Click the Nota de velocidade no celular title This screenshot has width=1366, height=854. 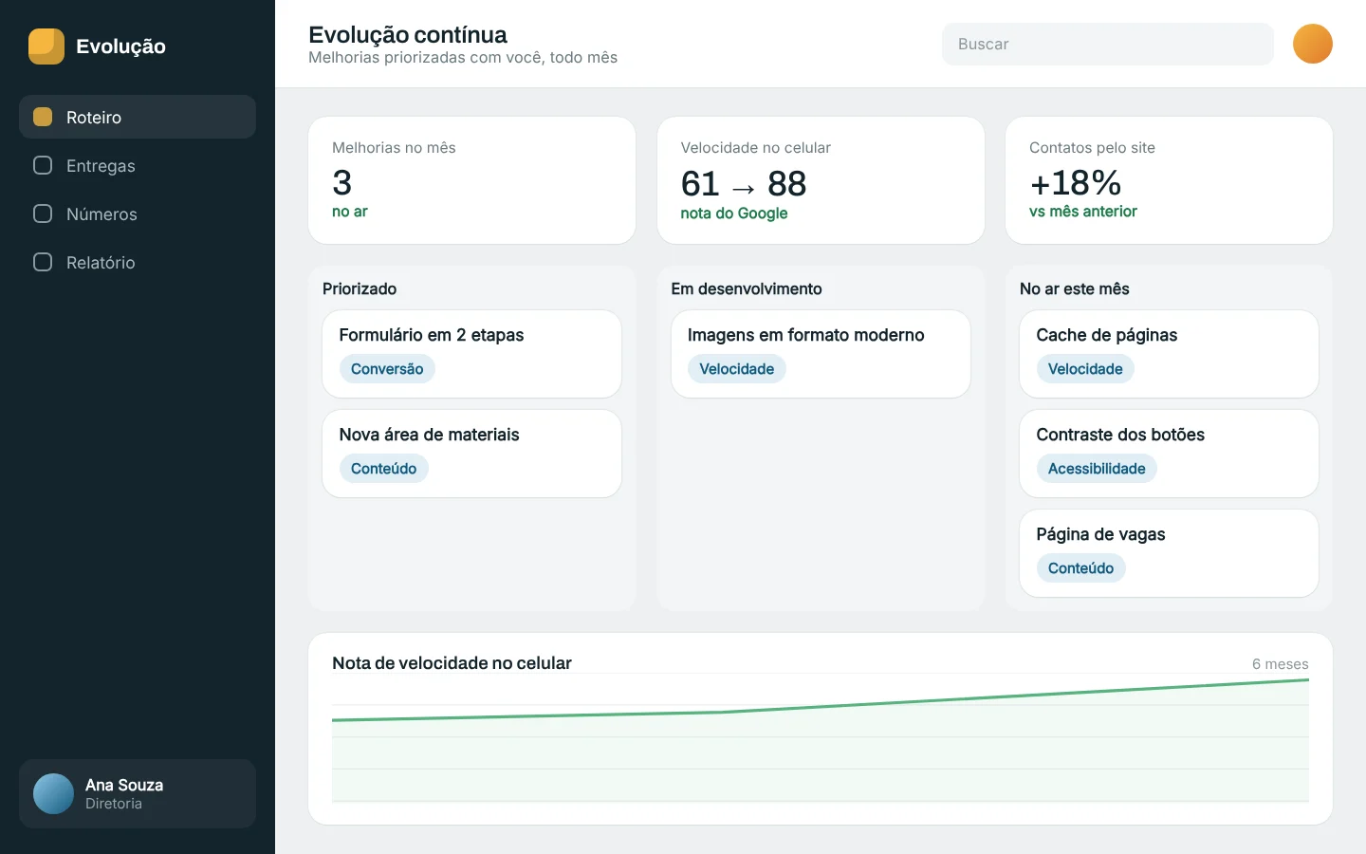[x=452, y=663]
